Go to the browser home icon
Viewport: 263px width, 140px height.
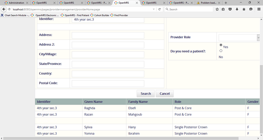point(244,9)
